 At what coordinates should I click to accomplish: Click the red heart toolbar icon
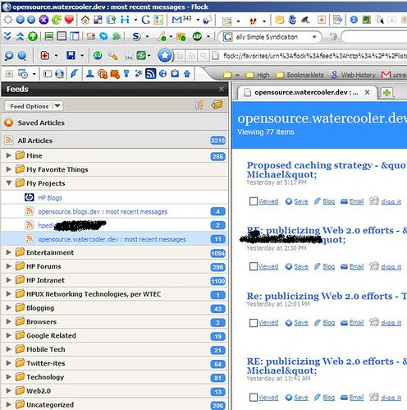69,20
